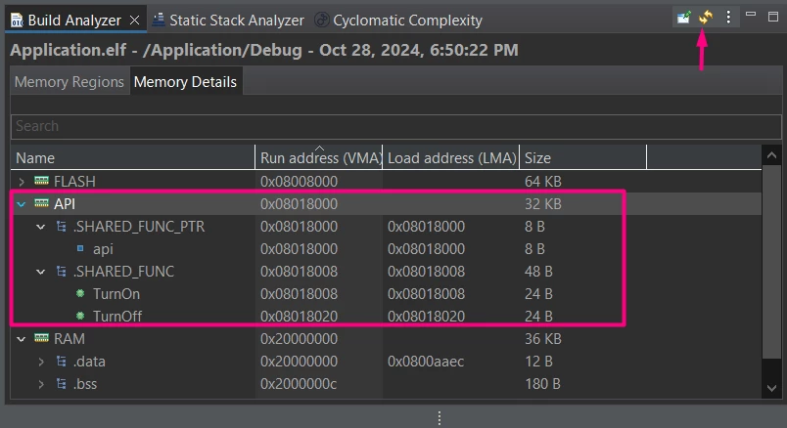Click the .SHARED_FUNC section icon
This screenshot has width=787, height=428.
62,272
